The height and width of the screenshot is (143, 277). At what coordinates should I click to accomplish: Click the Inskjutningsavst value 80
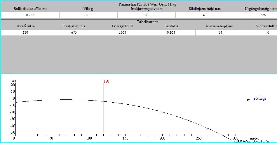146,15
